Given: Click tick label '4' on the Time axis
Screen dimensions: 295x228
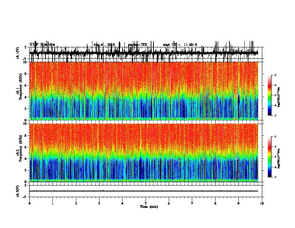Looking at the screenshot, I should pyautogui.click(x=123, y=203).
